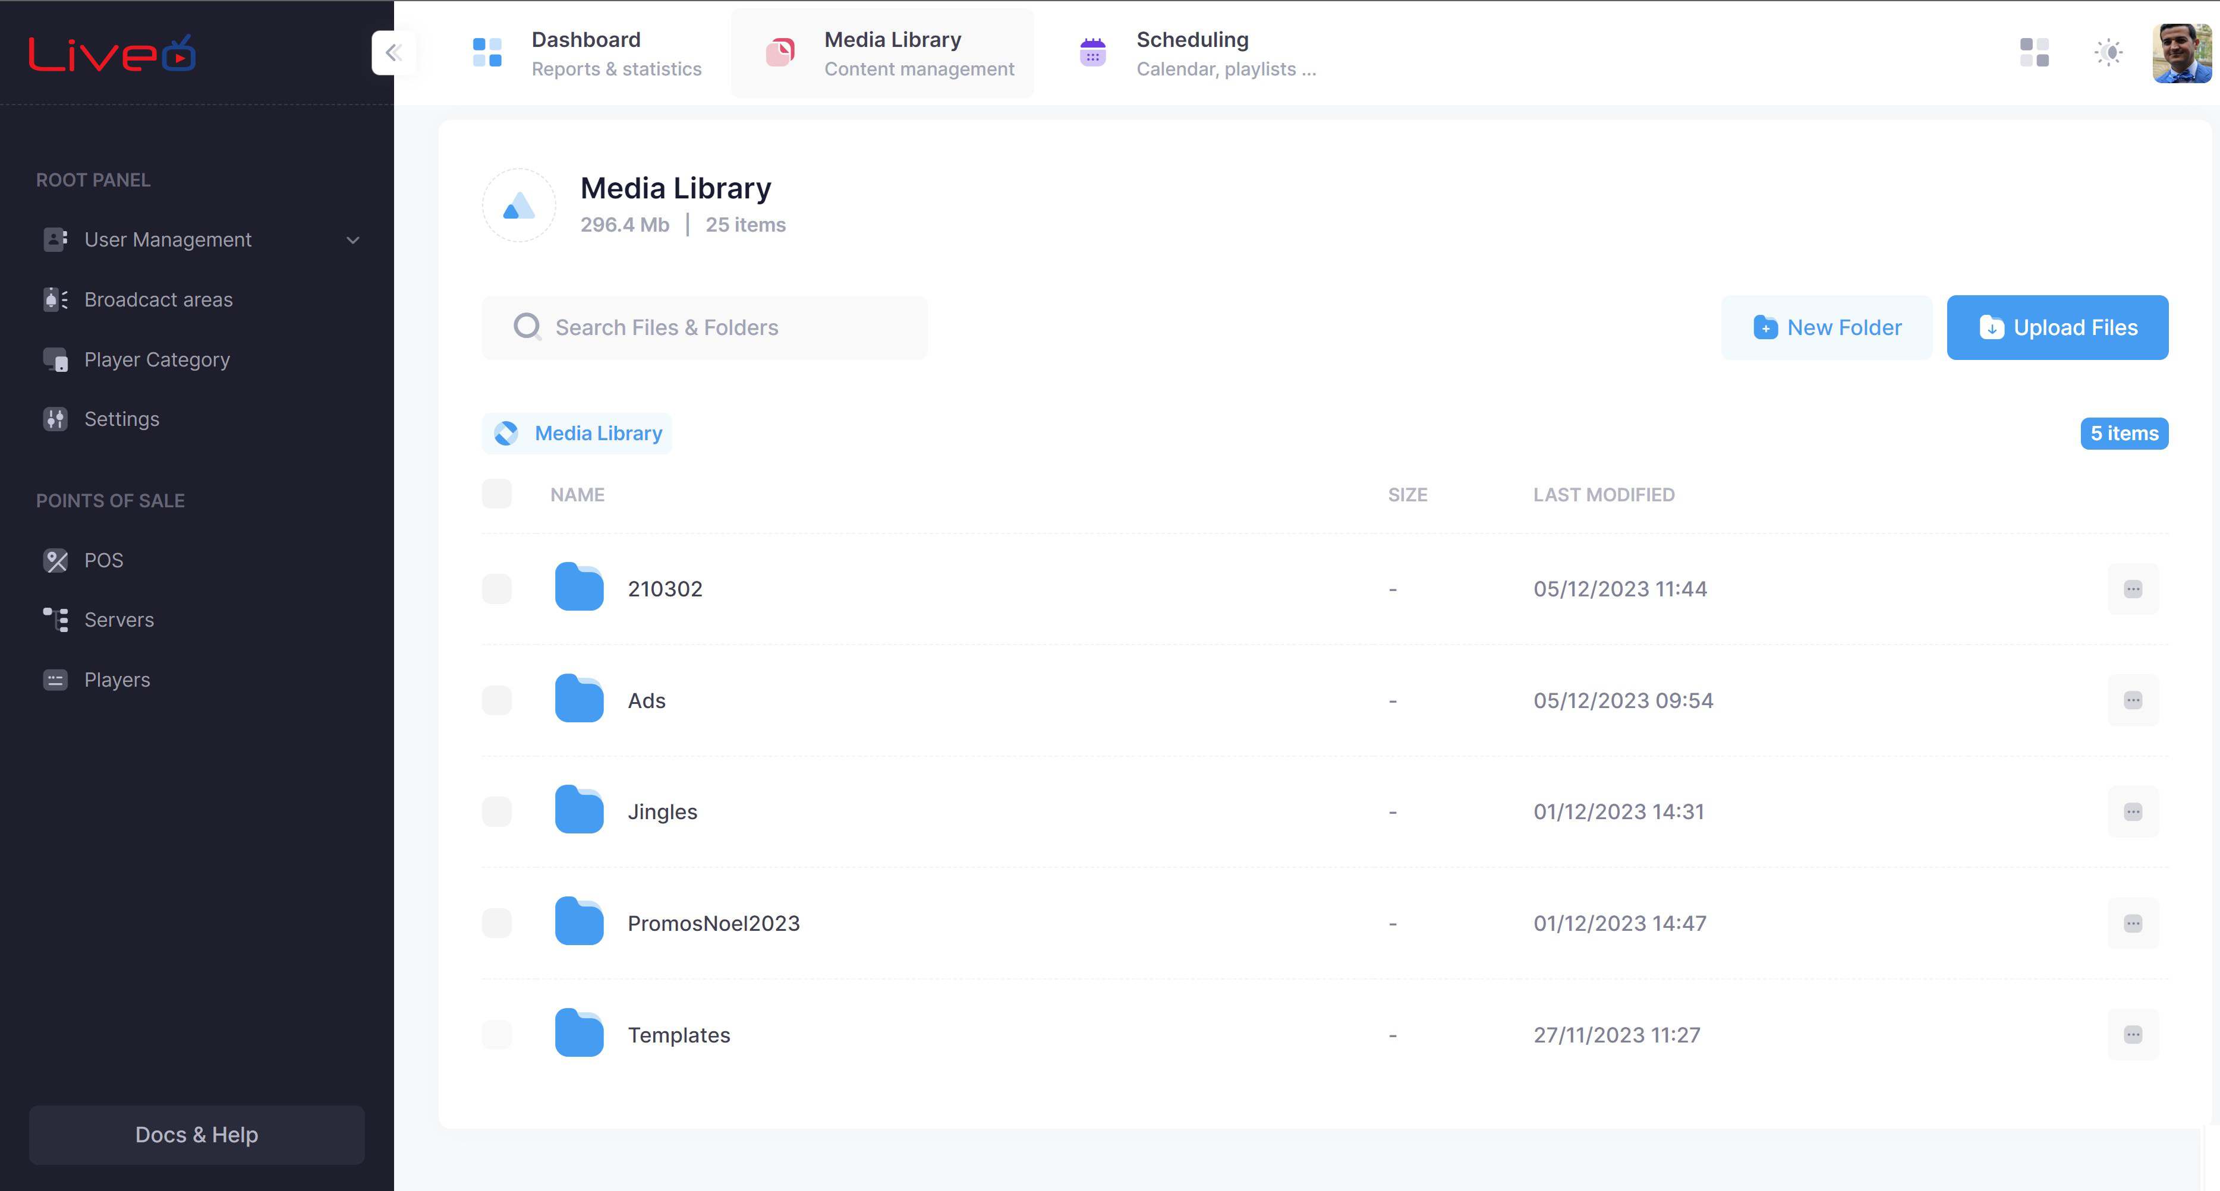Open the apps grid icon in header
2220x1191 pixels.
[x=2034, y=52]
